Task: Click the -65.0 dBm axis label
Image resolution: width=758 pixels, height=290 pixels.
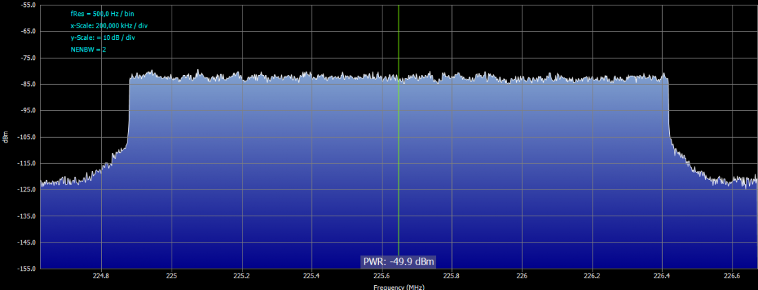Action: [29, 32]
